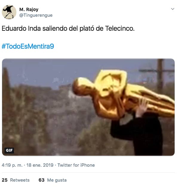Open the #TodoEsMentira9 hashtag
The height and width of the screenshot is (187, 177).
tap(28, 46)
